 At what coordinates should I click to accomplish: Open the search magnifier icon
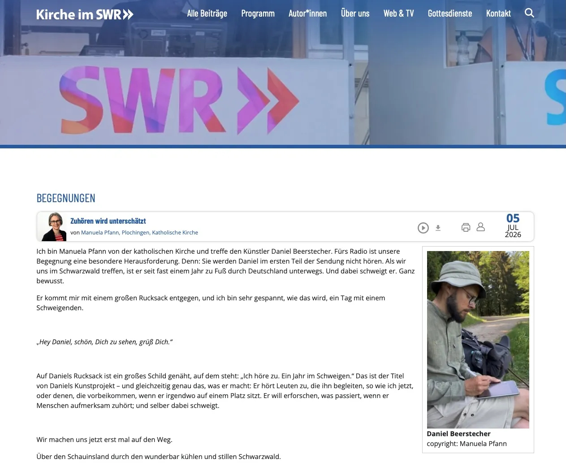pyautogui.click(x=529, y=13)
